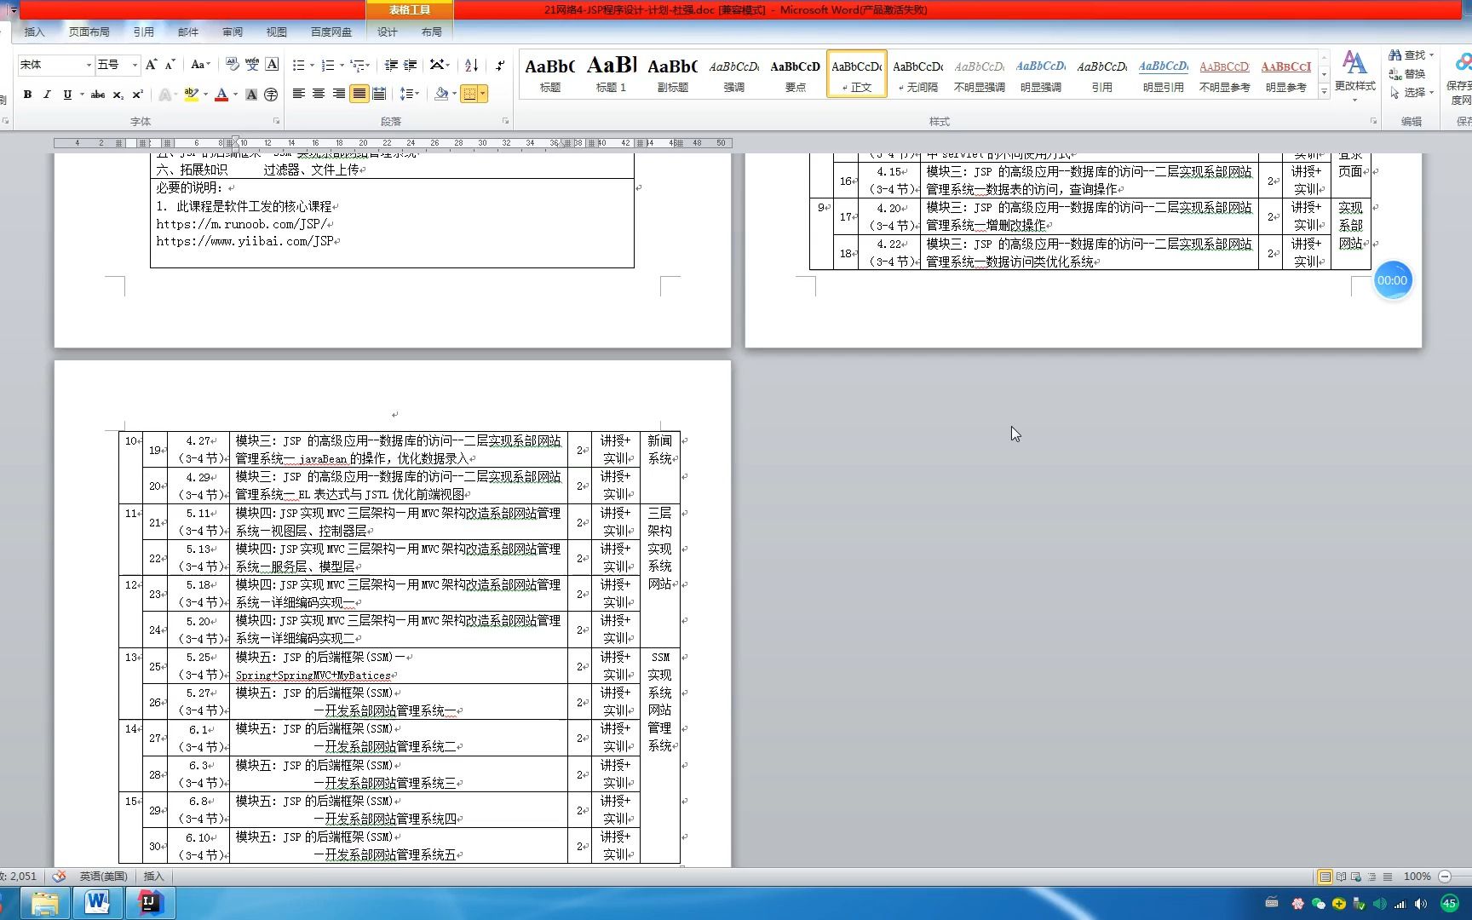The image size is (1472, 920).
Task: Expand the numbering style arrow
Action: [342, 66]
